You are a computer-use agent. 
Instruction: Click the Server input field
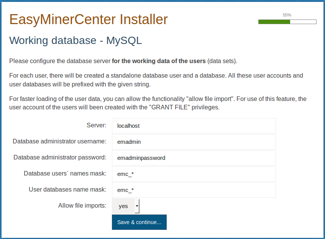(194, 126)
